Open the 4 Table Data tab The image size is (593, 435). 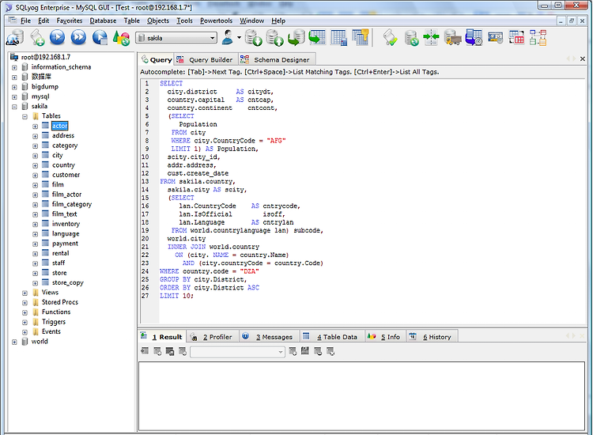(332, 337)
